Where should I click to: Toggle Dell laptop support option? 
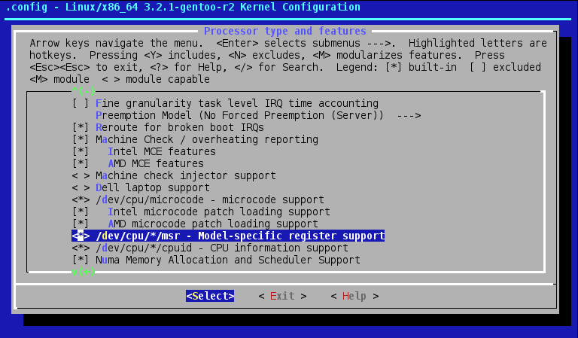141,187
